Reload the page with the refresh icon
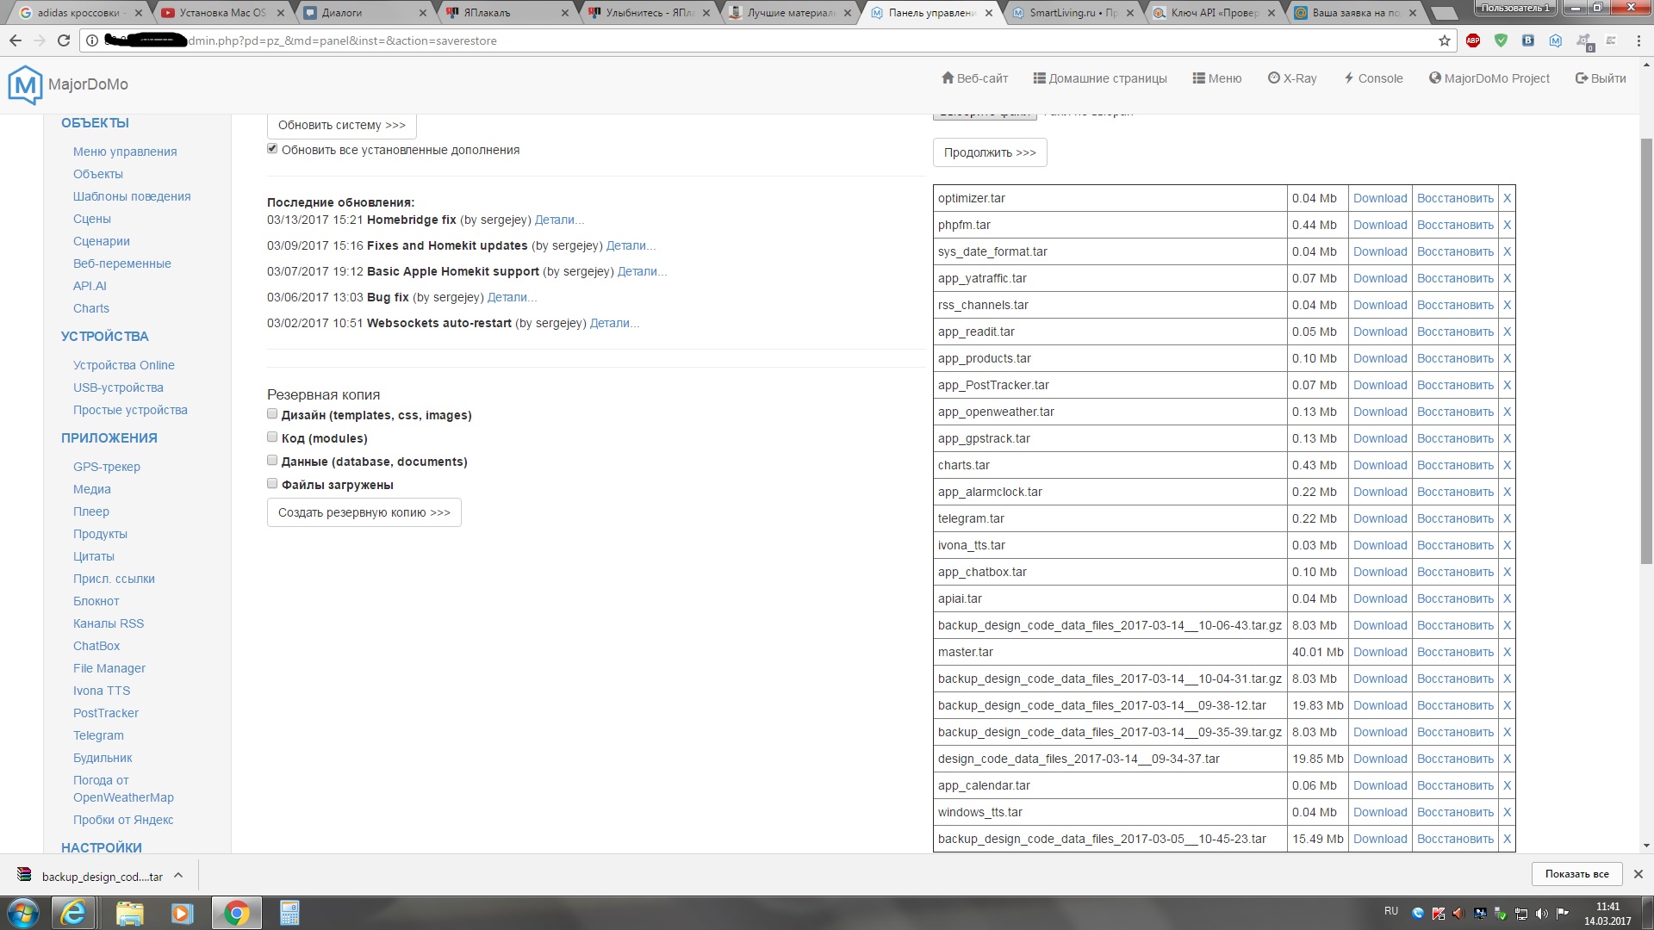This screenshot has width=1654, height=930. (x=63, y=40)
